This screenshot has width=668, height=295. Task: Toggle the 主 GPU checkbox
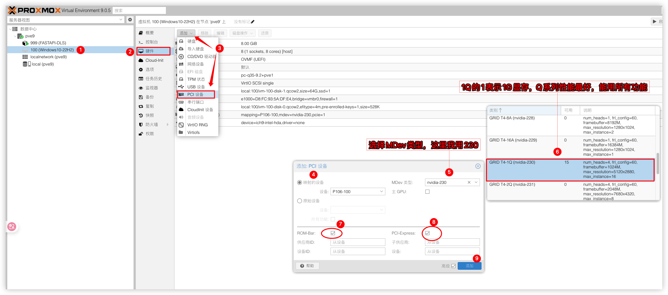428,191
